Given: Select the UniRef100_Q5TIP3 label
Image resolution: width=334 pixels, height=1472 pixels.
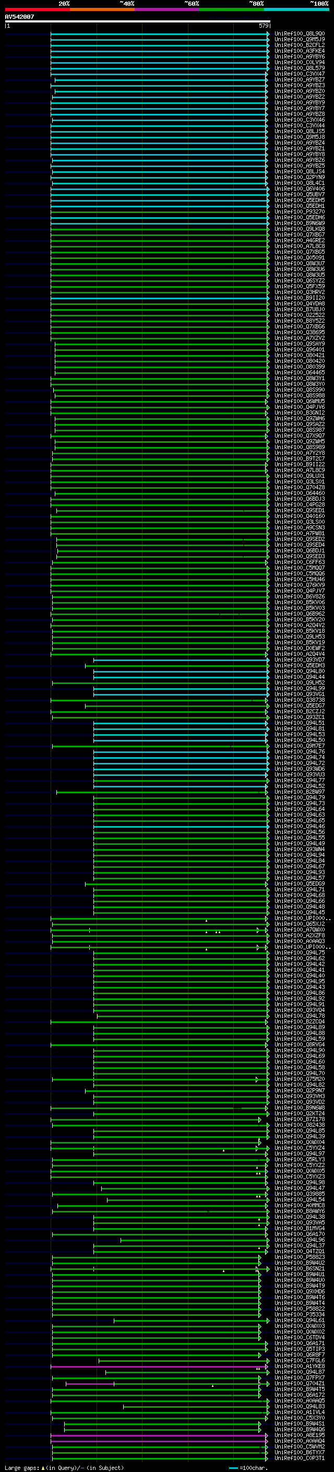Looking at the screenshot, I should pos(300,1349).
